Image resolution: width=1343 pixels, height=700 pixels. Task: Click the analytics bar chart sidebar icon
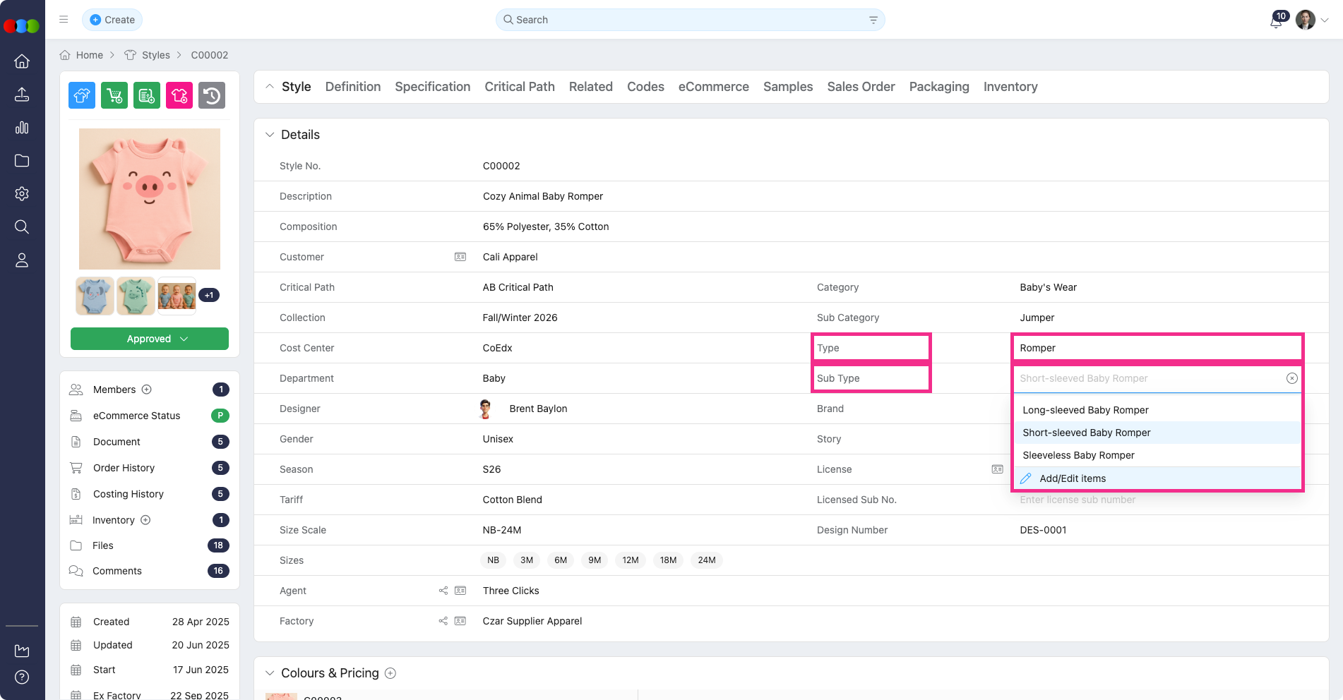pos(22,128)
